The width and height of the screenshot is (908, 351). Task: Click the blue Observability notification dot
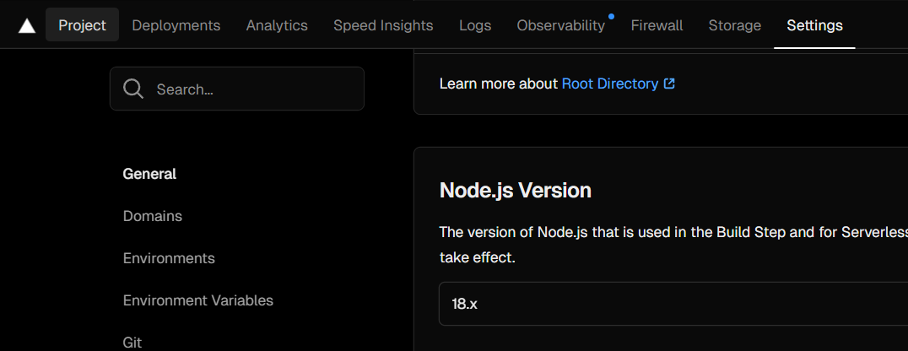(x=611, y=16)
